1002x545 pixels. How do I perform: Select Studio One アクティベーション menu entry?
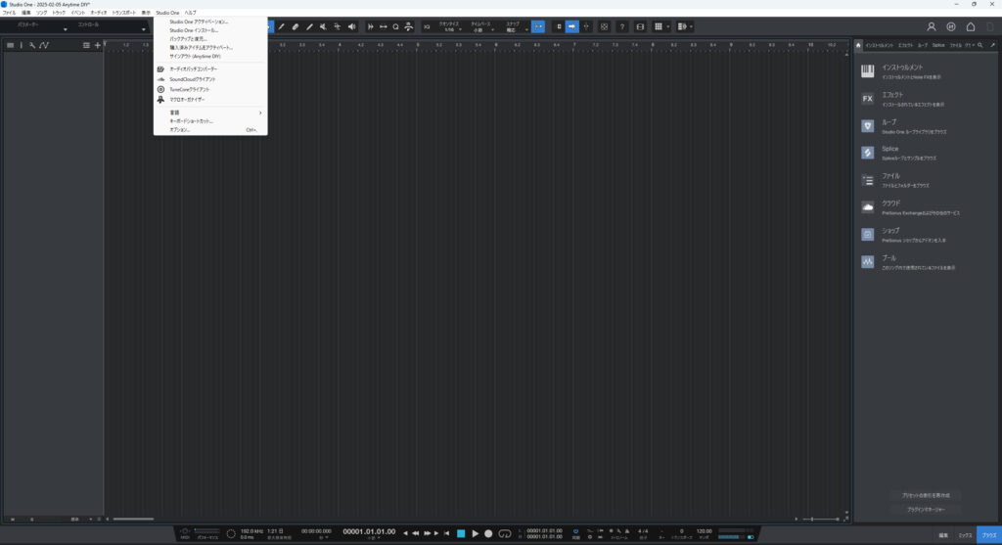click(x=200, y=21)
